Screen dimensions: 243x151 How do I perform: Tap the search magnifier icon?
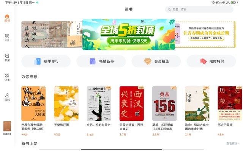[x=169, y=9]
